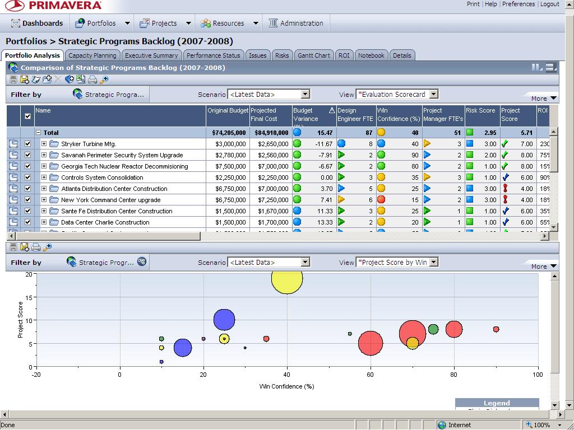Viewport: 574px width, 430px height.
Task: Click the table's vertical scroll down arrow
Action: 553,227
